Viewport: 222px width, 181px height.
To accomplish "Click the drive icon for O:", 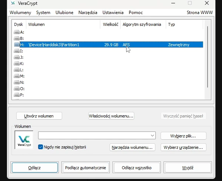I will point(17,89).
